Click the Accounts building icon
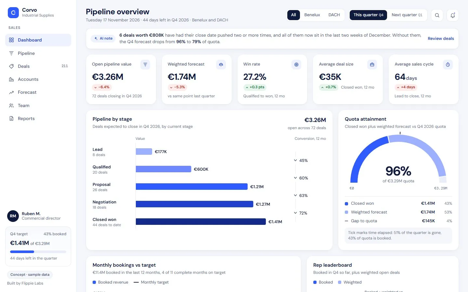 tap(11, 79)
